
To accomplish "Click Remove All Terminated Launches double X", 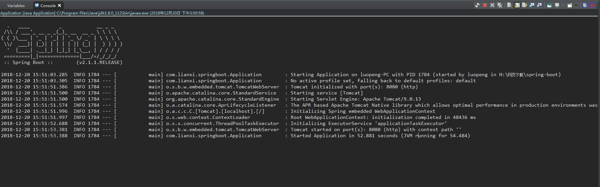I will tap(500, 5).
